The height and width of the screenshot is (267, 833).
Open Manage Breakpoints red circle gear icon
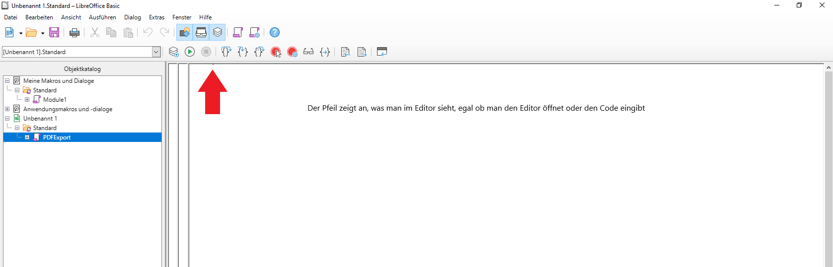[x=292, y=52]
